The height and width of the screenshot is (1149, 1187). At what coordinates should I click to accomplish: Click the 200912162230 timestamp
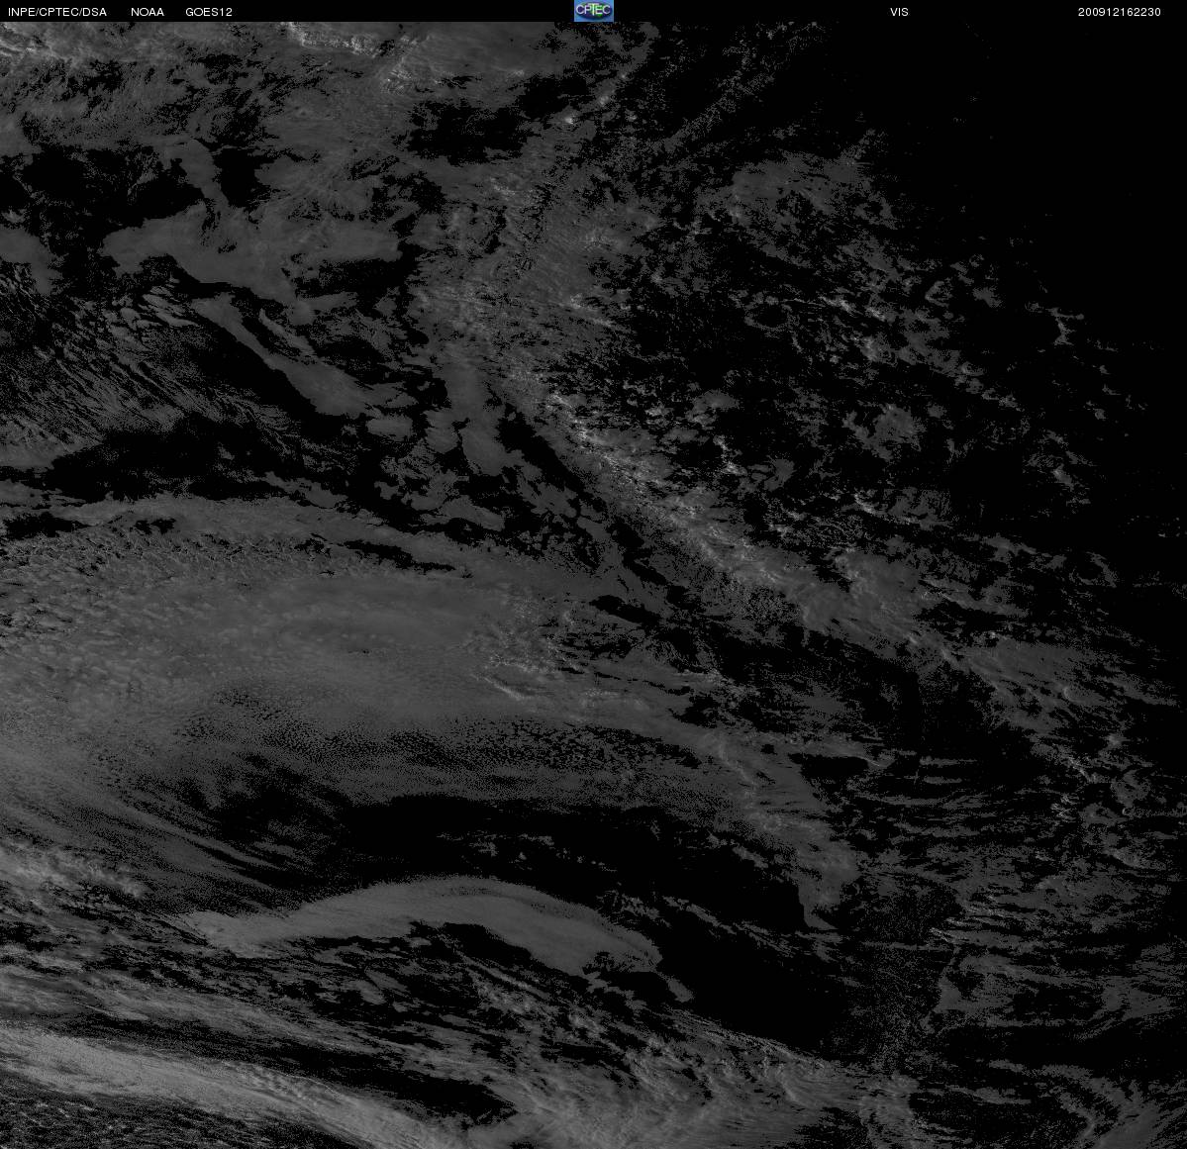coord(1120,12)
